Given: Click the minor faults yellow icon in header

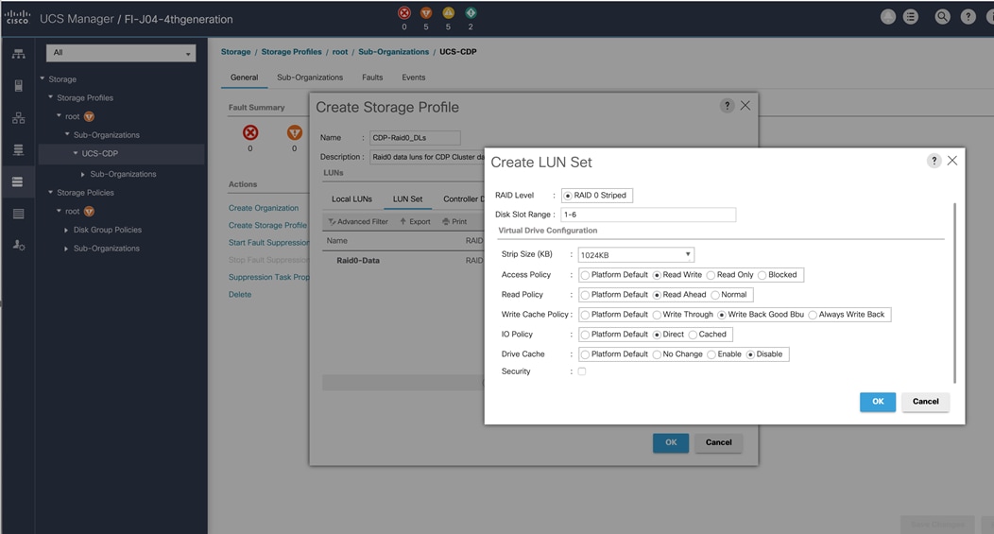Looking at the screenshot, I should pyautogui.click(x=448, y=12).
